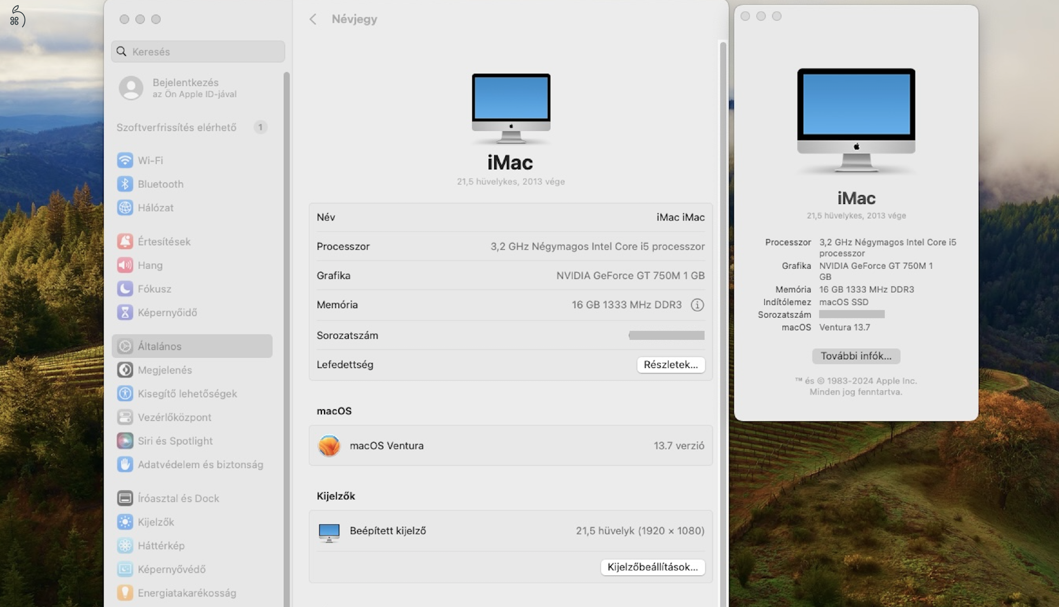This screenshot has width=1059, height=607.
Task: Open Kisegítő lehetőségek accessibility icon
Action: click(x=125, y=393)
